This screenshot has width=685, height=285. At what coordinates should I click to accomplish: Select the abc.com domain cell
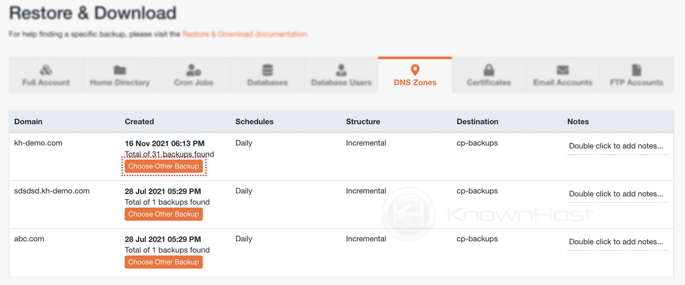[29, 239]
